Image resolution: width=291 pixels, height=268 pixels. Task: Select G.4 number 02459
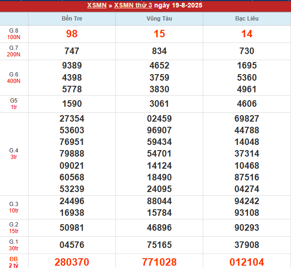coord(159,118)
